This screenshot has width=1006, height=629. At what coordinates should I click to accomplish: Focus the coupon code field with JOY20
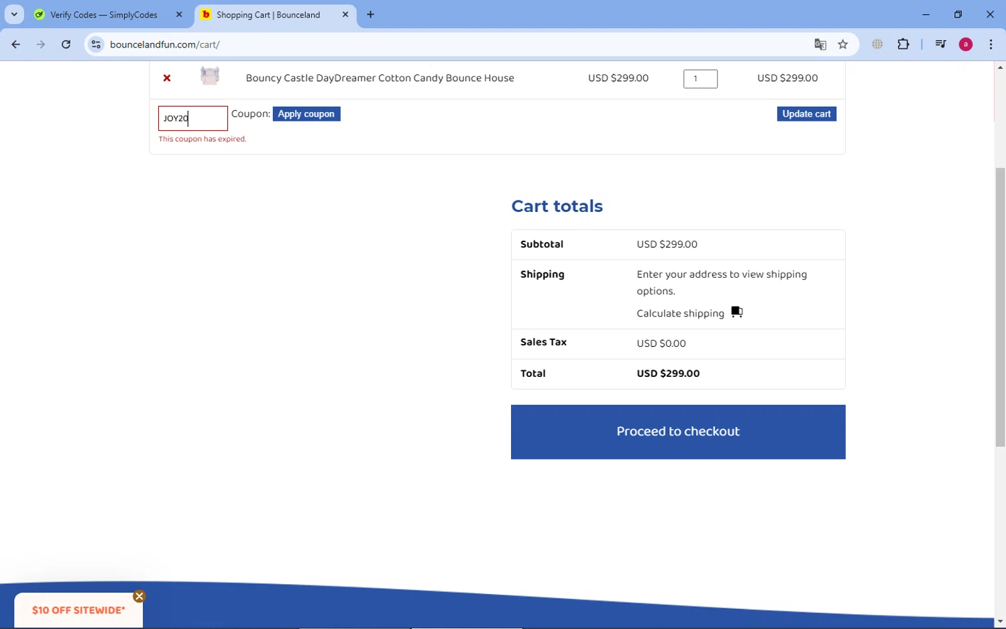193,119
